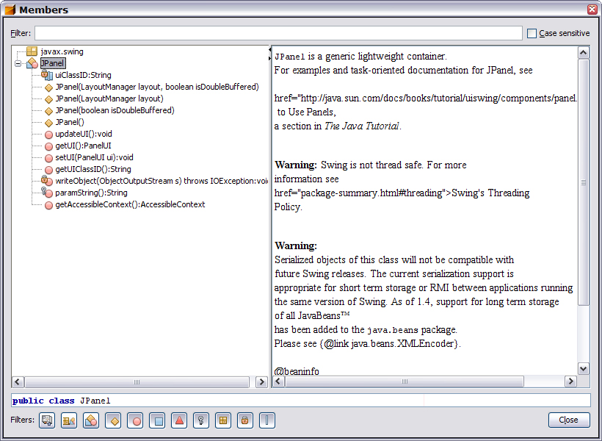The width and height of the screenshot is (602, 441).
Task: Select the JPanel(boolean isDoubleBuffered) constructor
Action: 115,110
